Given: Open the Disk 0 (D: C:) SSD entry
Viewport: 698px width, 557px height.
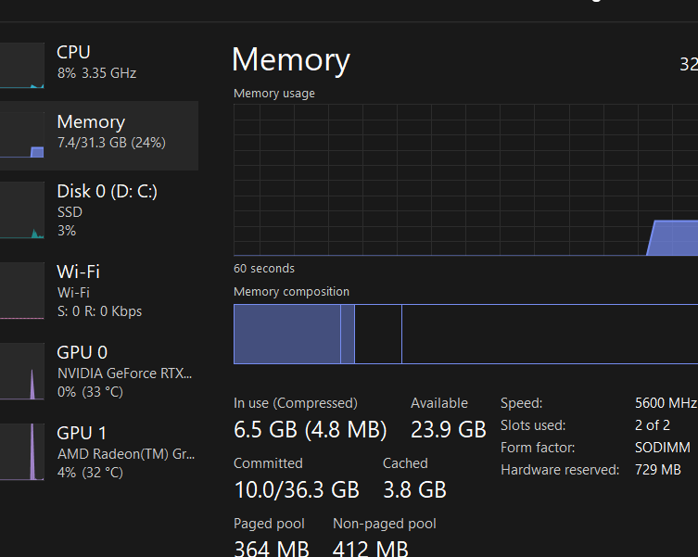Looking at the screenshot, I should [107, 209].
